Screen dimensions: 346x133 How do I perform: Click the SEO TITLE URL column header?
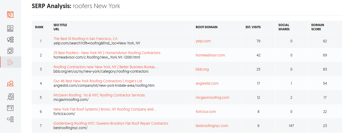pyautogui.click(x=60, y=27)
